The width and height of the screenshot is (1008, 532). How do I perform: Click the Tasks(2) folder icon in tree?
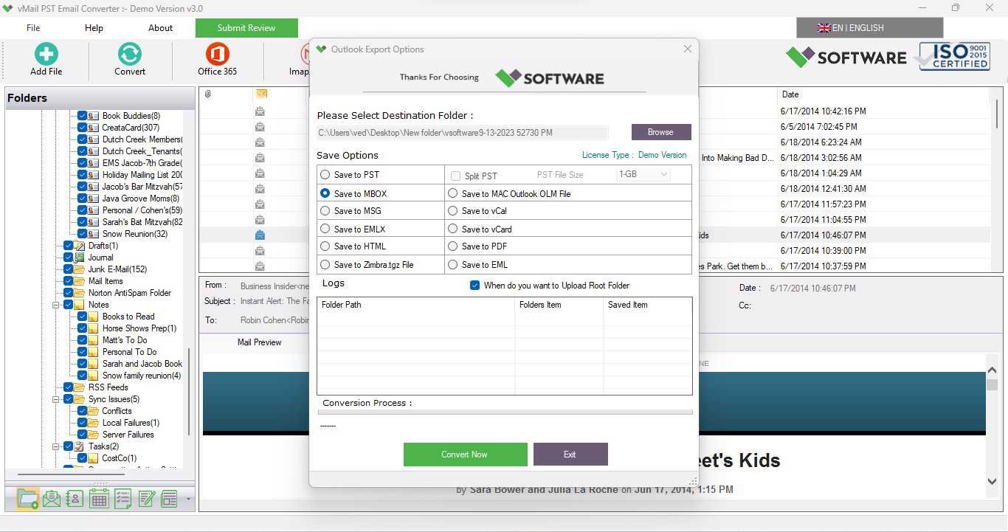(79, 446)
